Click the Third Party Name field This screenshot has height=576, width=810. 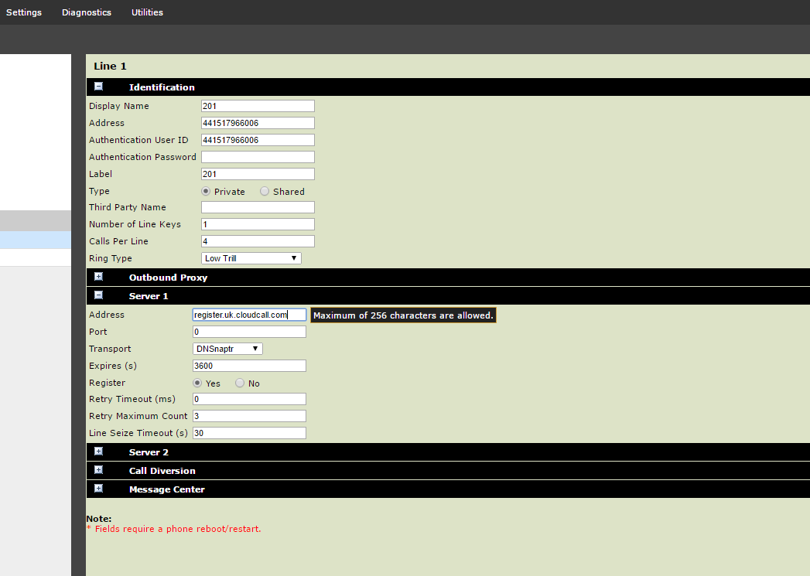[258, 207]
